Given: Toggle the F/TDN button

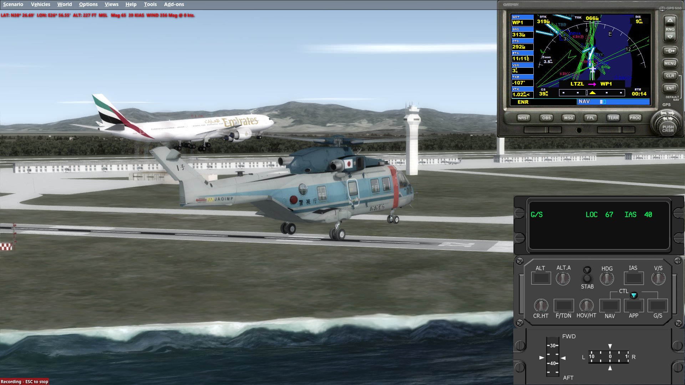Looking at the screenshot, I should 564,306.
